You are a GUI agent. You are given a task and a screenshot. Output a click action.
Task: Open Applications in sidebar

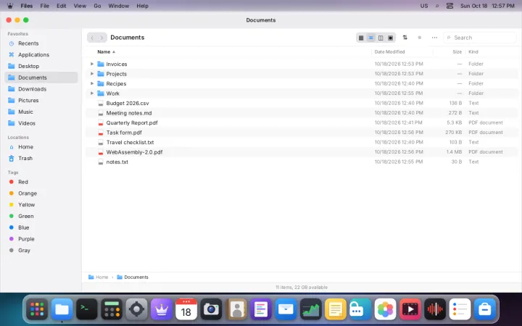pos(41,54)
